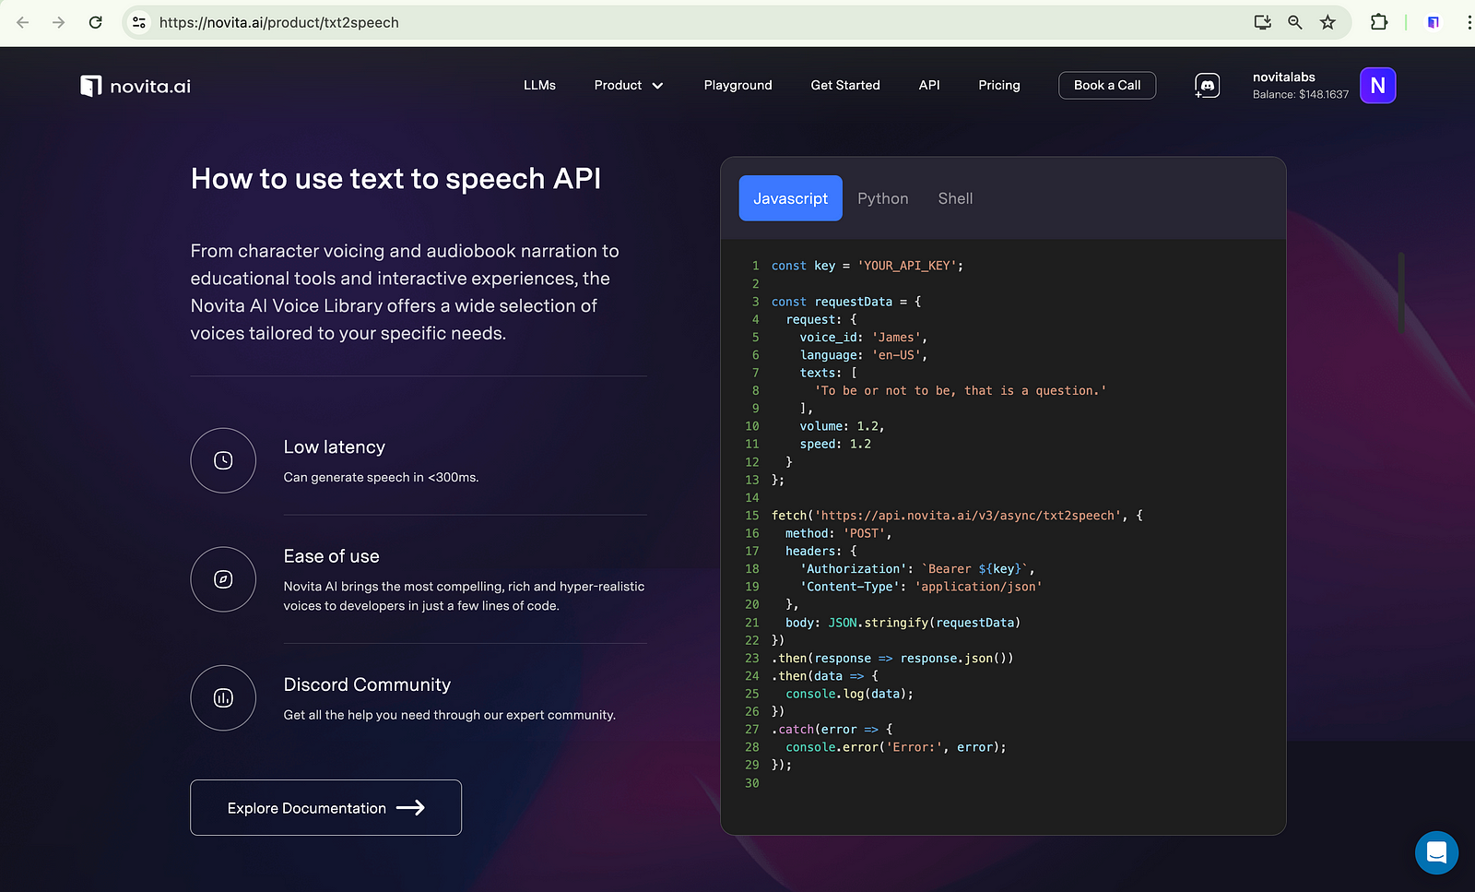The width and height of the screenshot is (1475, 892).
Task: Open the purple N profile avatar
Action: tap(1377, 86)
